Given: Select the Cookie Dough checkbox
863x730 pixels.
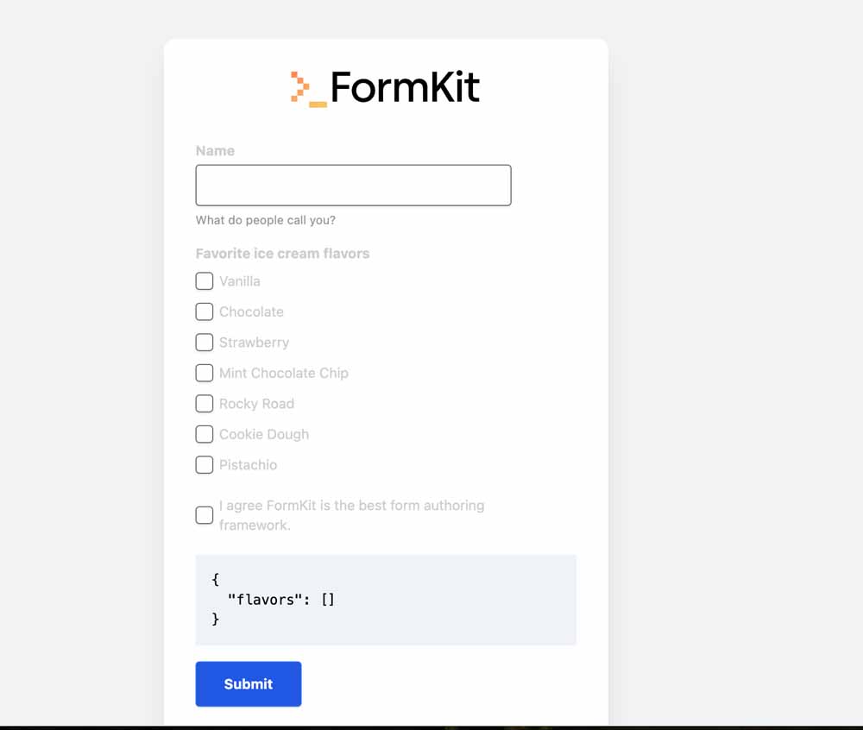Looking at the screenshot, I should coord(204,434).
